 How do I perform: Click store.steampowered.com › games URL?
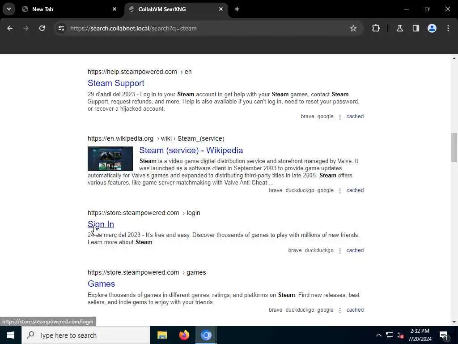147,273
